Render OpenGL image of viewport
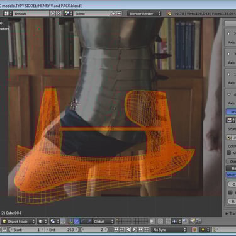 click(192, 222)
